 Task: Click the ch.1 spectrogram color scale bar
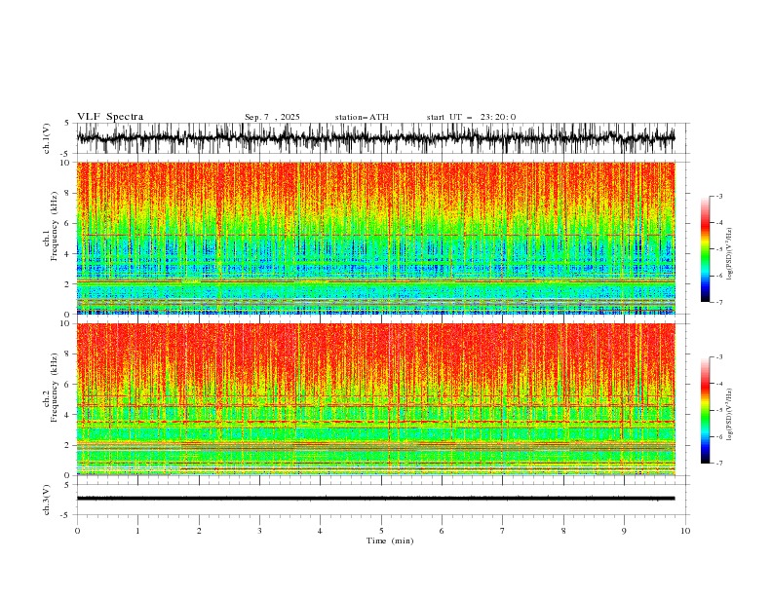click(706, 249)
